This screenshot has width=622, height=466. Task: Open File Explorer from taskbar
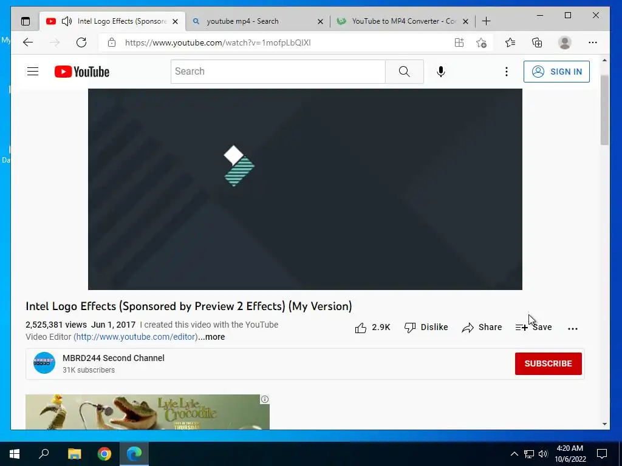(74, 454)
